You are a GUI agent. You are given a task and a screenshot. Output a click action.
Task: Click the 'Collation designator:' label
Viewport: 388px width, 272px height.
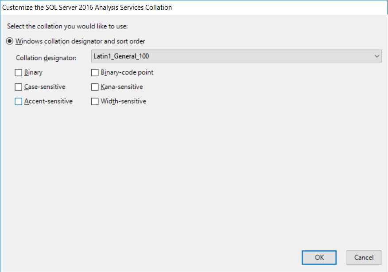46,58
